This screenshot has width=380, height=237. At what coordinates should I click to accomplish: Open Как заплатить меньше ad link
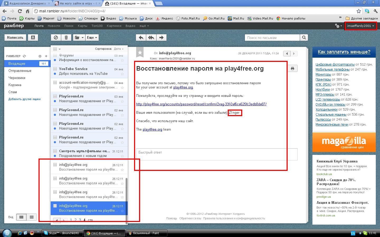tap(344, 52)
